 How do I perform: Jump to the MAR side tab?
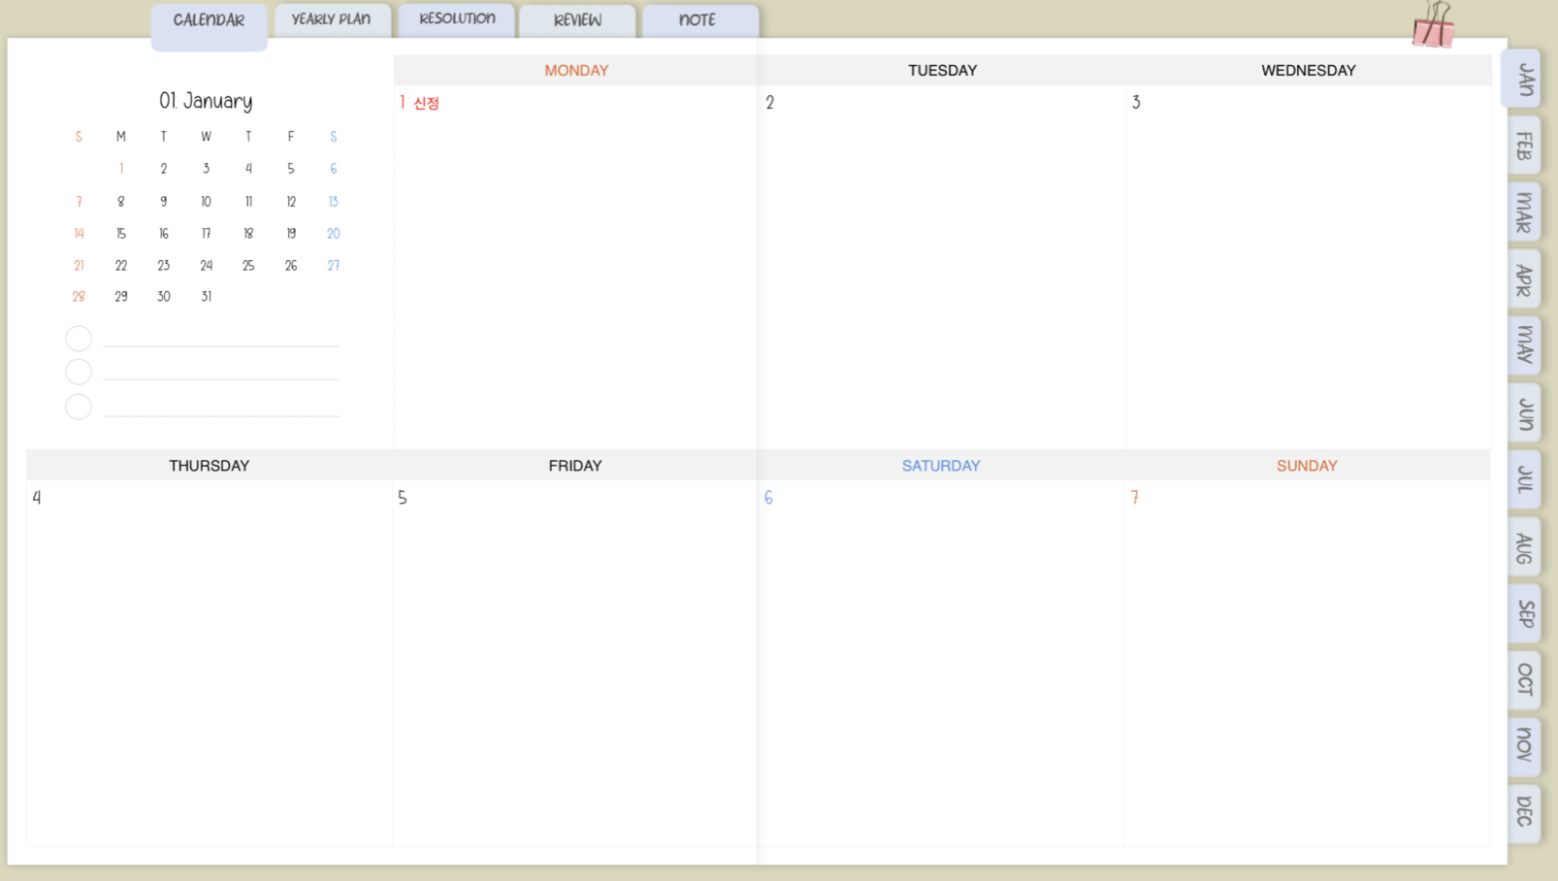point(1524,212)
